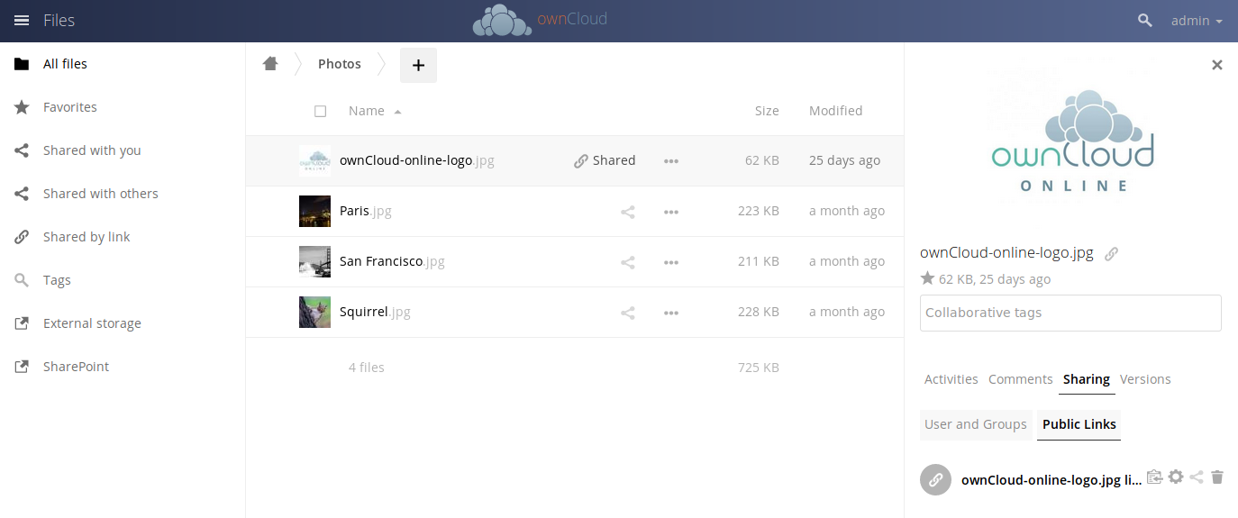Click the ownCloud-online-logo.jpg file name in list
Screen dimensions: 1238x518
[x=417, y=160]
